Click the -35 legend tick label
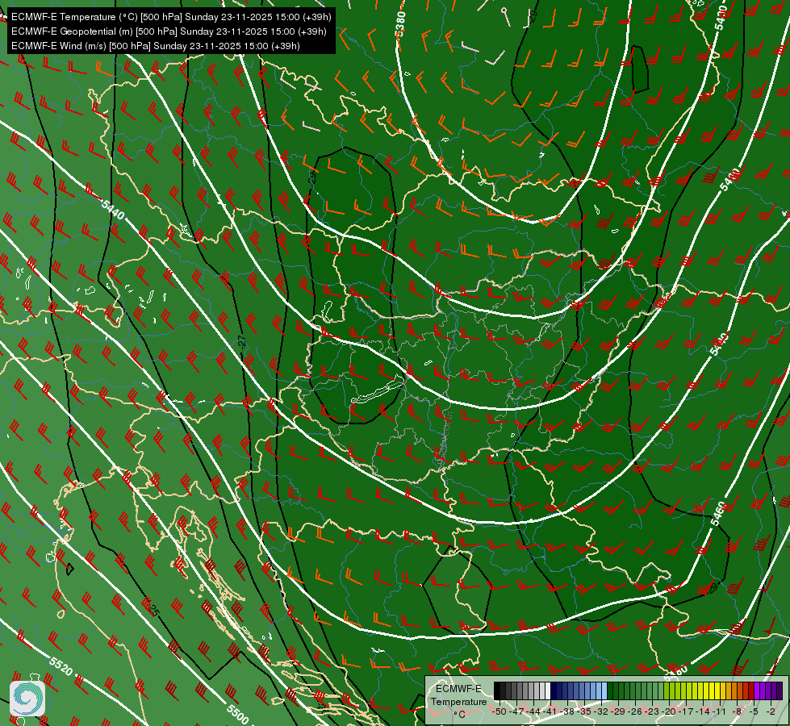 click(x=586, y=711)
